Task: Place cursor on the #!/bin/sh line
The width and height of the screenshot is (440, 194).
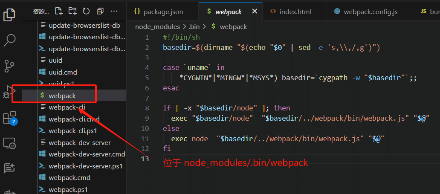Action: click(x=181, y=38)
